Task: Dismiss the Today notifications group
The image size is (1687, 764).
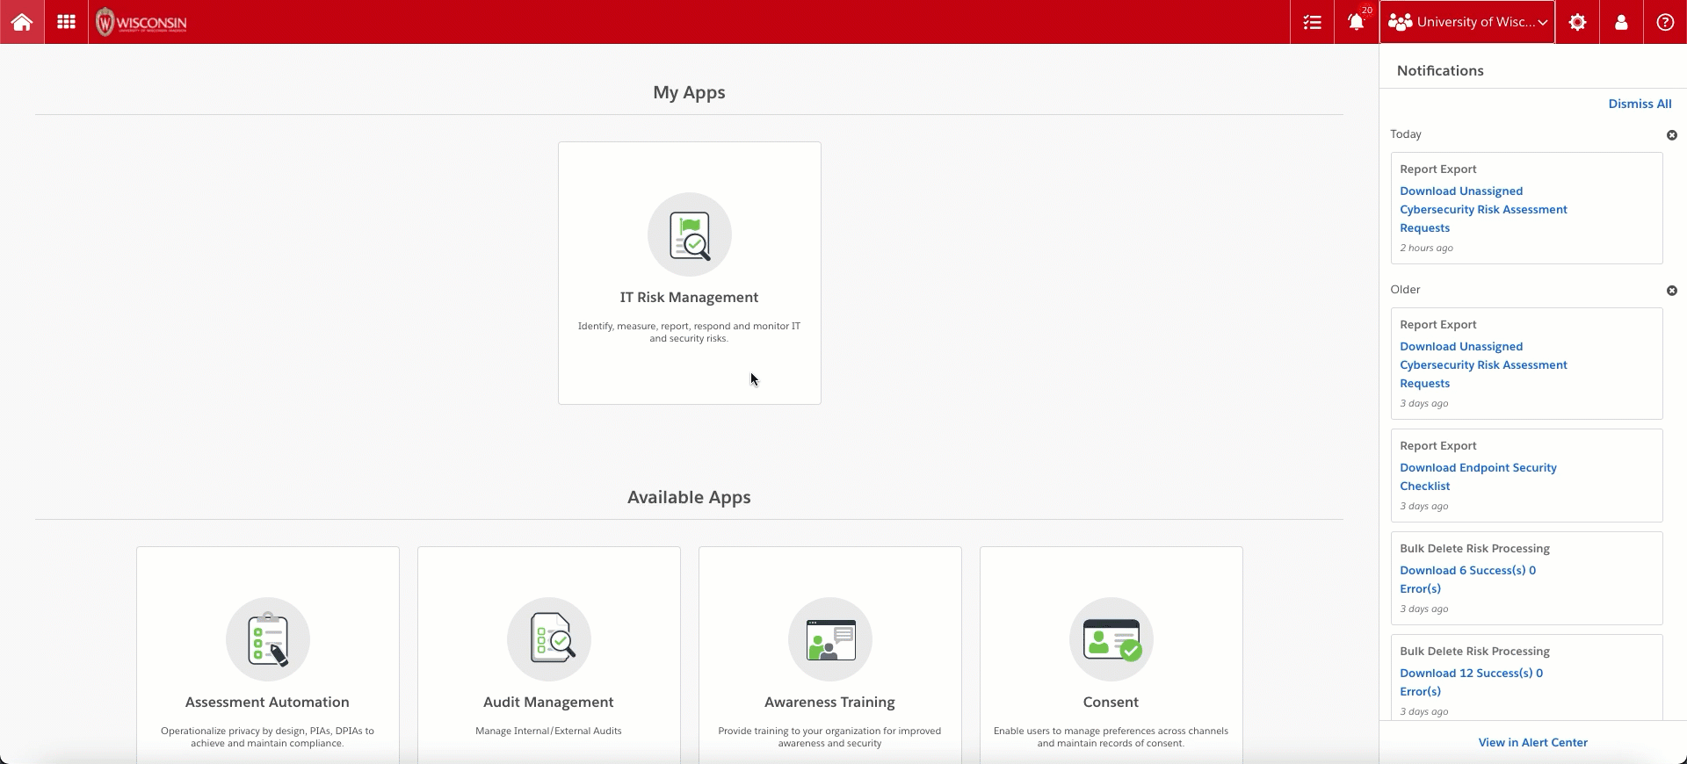Action: click(x=1671, y=135)
